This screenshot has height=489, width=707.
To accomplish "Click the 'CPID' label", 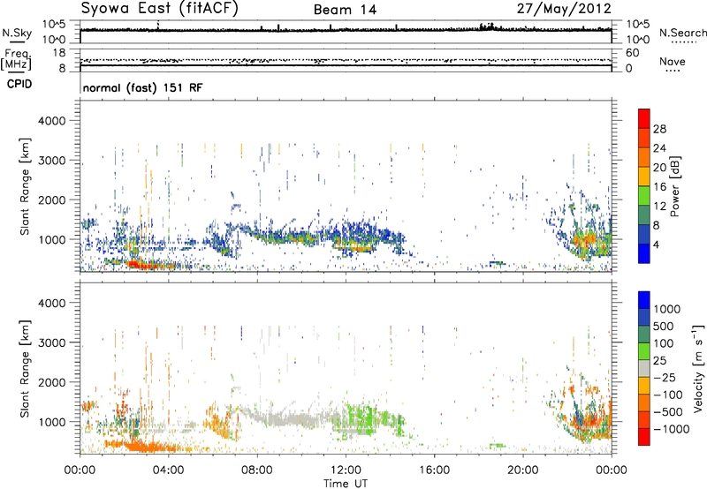I will [19, 84].
